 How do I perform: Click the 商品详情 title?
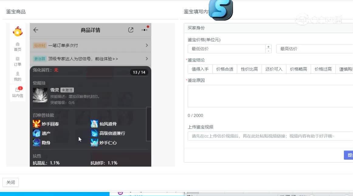point(91,30)
